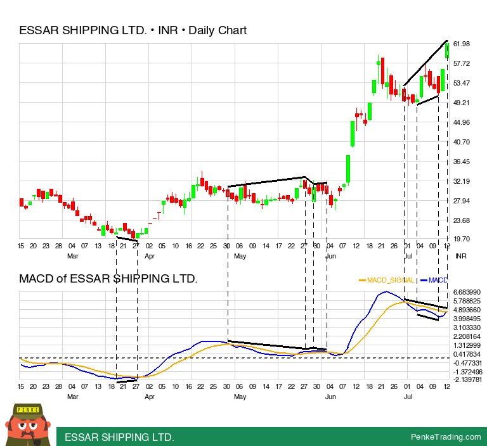
Task: Click the 19.70 price axis label
Action: pyautogui.click(x=462, y=239)
